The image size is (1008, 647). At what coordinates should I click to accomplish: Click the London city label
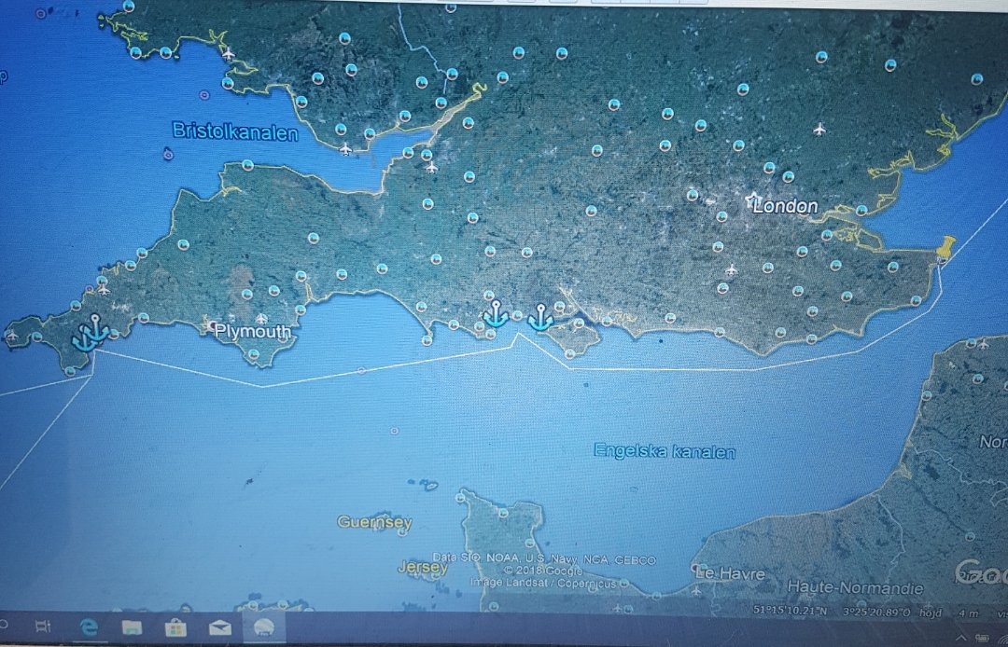click(785, 206)
